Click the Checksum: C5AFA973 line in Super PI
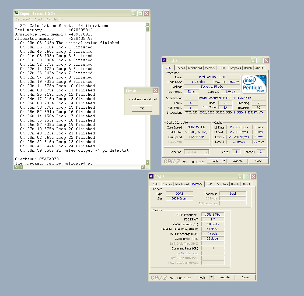304x296 pixels. tap(37, 159)
